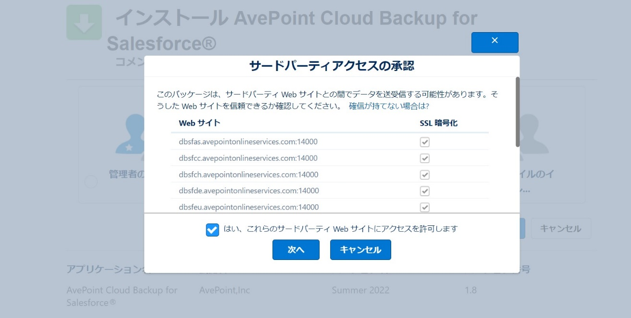Toggle SSL checkbox on the dbsfde row

(424, 190)
